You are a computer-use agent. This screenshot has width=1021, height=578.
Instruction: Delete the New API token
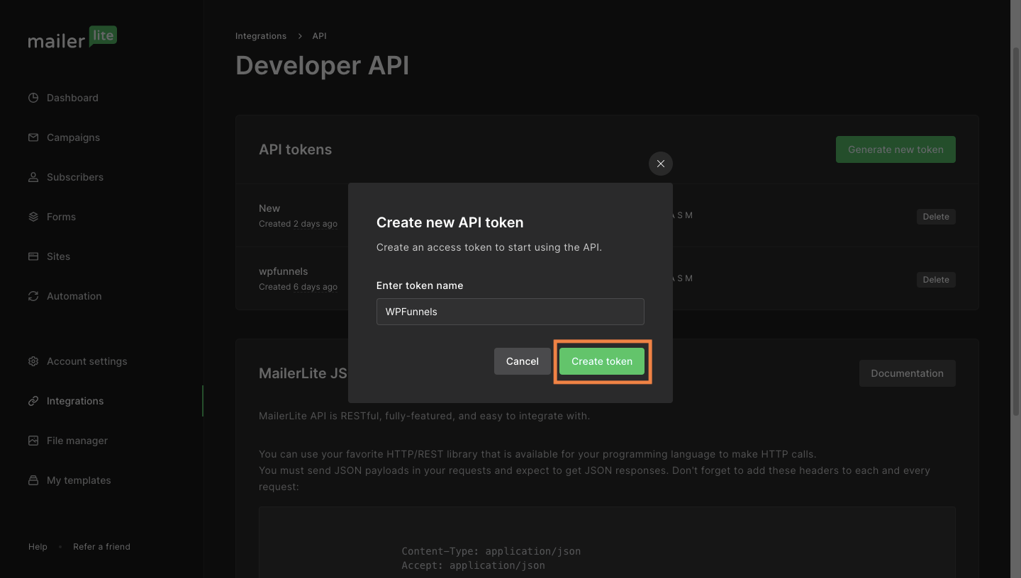pyautogui.click(x=936, y=217)
